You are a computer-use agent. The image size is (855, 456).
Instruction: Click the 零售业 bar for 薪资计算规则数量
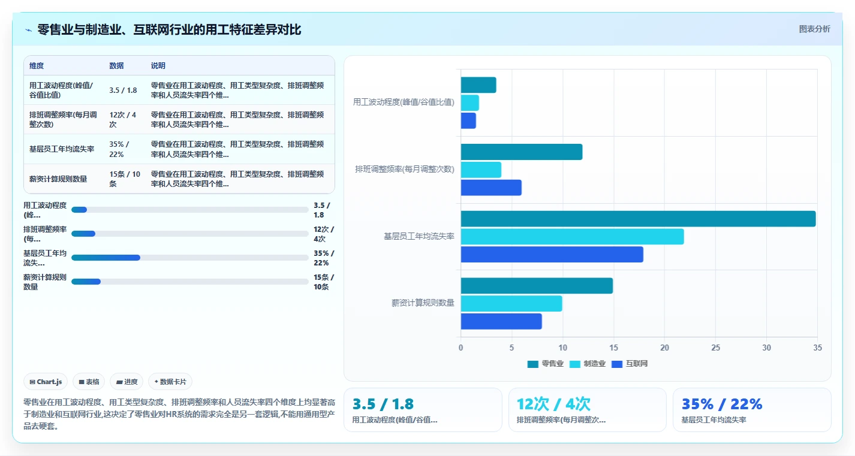click(x=537, y=286)
